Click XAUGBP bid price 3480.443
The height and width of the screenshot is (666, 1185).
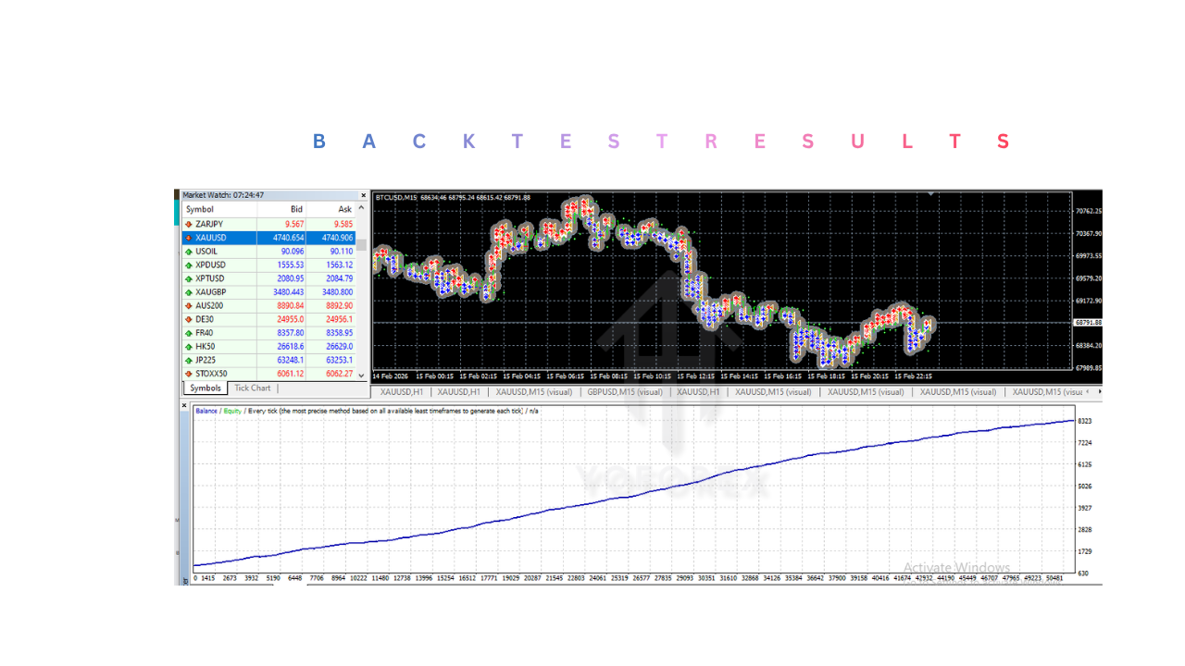tap(288, 292)
